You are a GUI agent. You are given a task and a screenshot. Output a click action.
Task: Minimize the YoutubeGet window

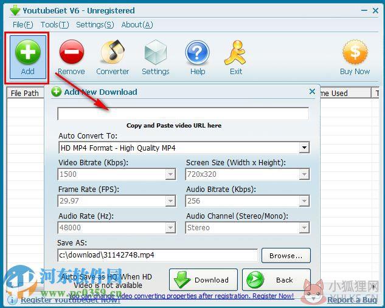pos(364,10)
